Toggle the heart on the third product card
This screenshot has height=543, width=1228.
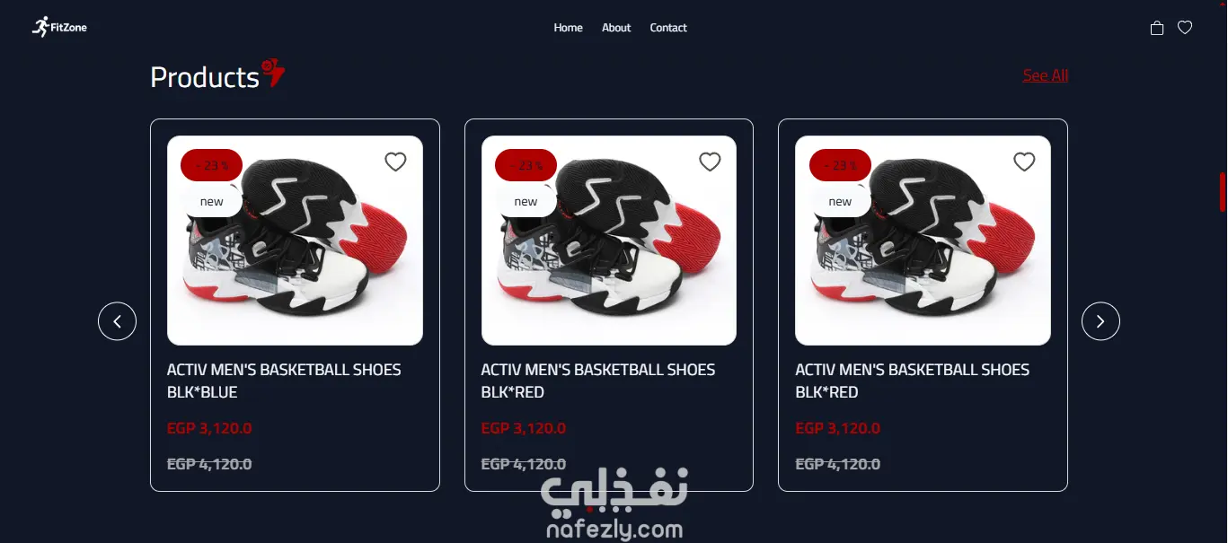pyautogui.click(x=1024, y=162)
